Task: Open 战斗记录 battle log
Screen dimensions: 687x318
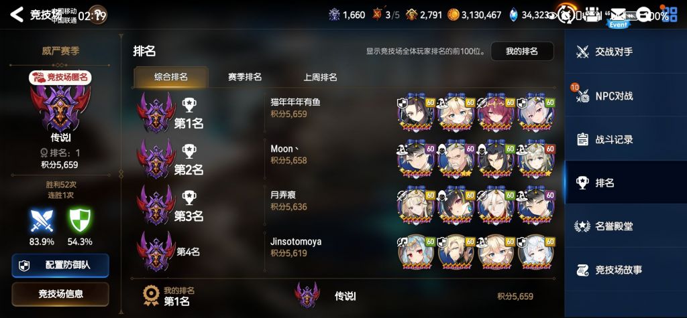Action: (x=626, y=139)
